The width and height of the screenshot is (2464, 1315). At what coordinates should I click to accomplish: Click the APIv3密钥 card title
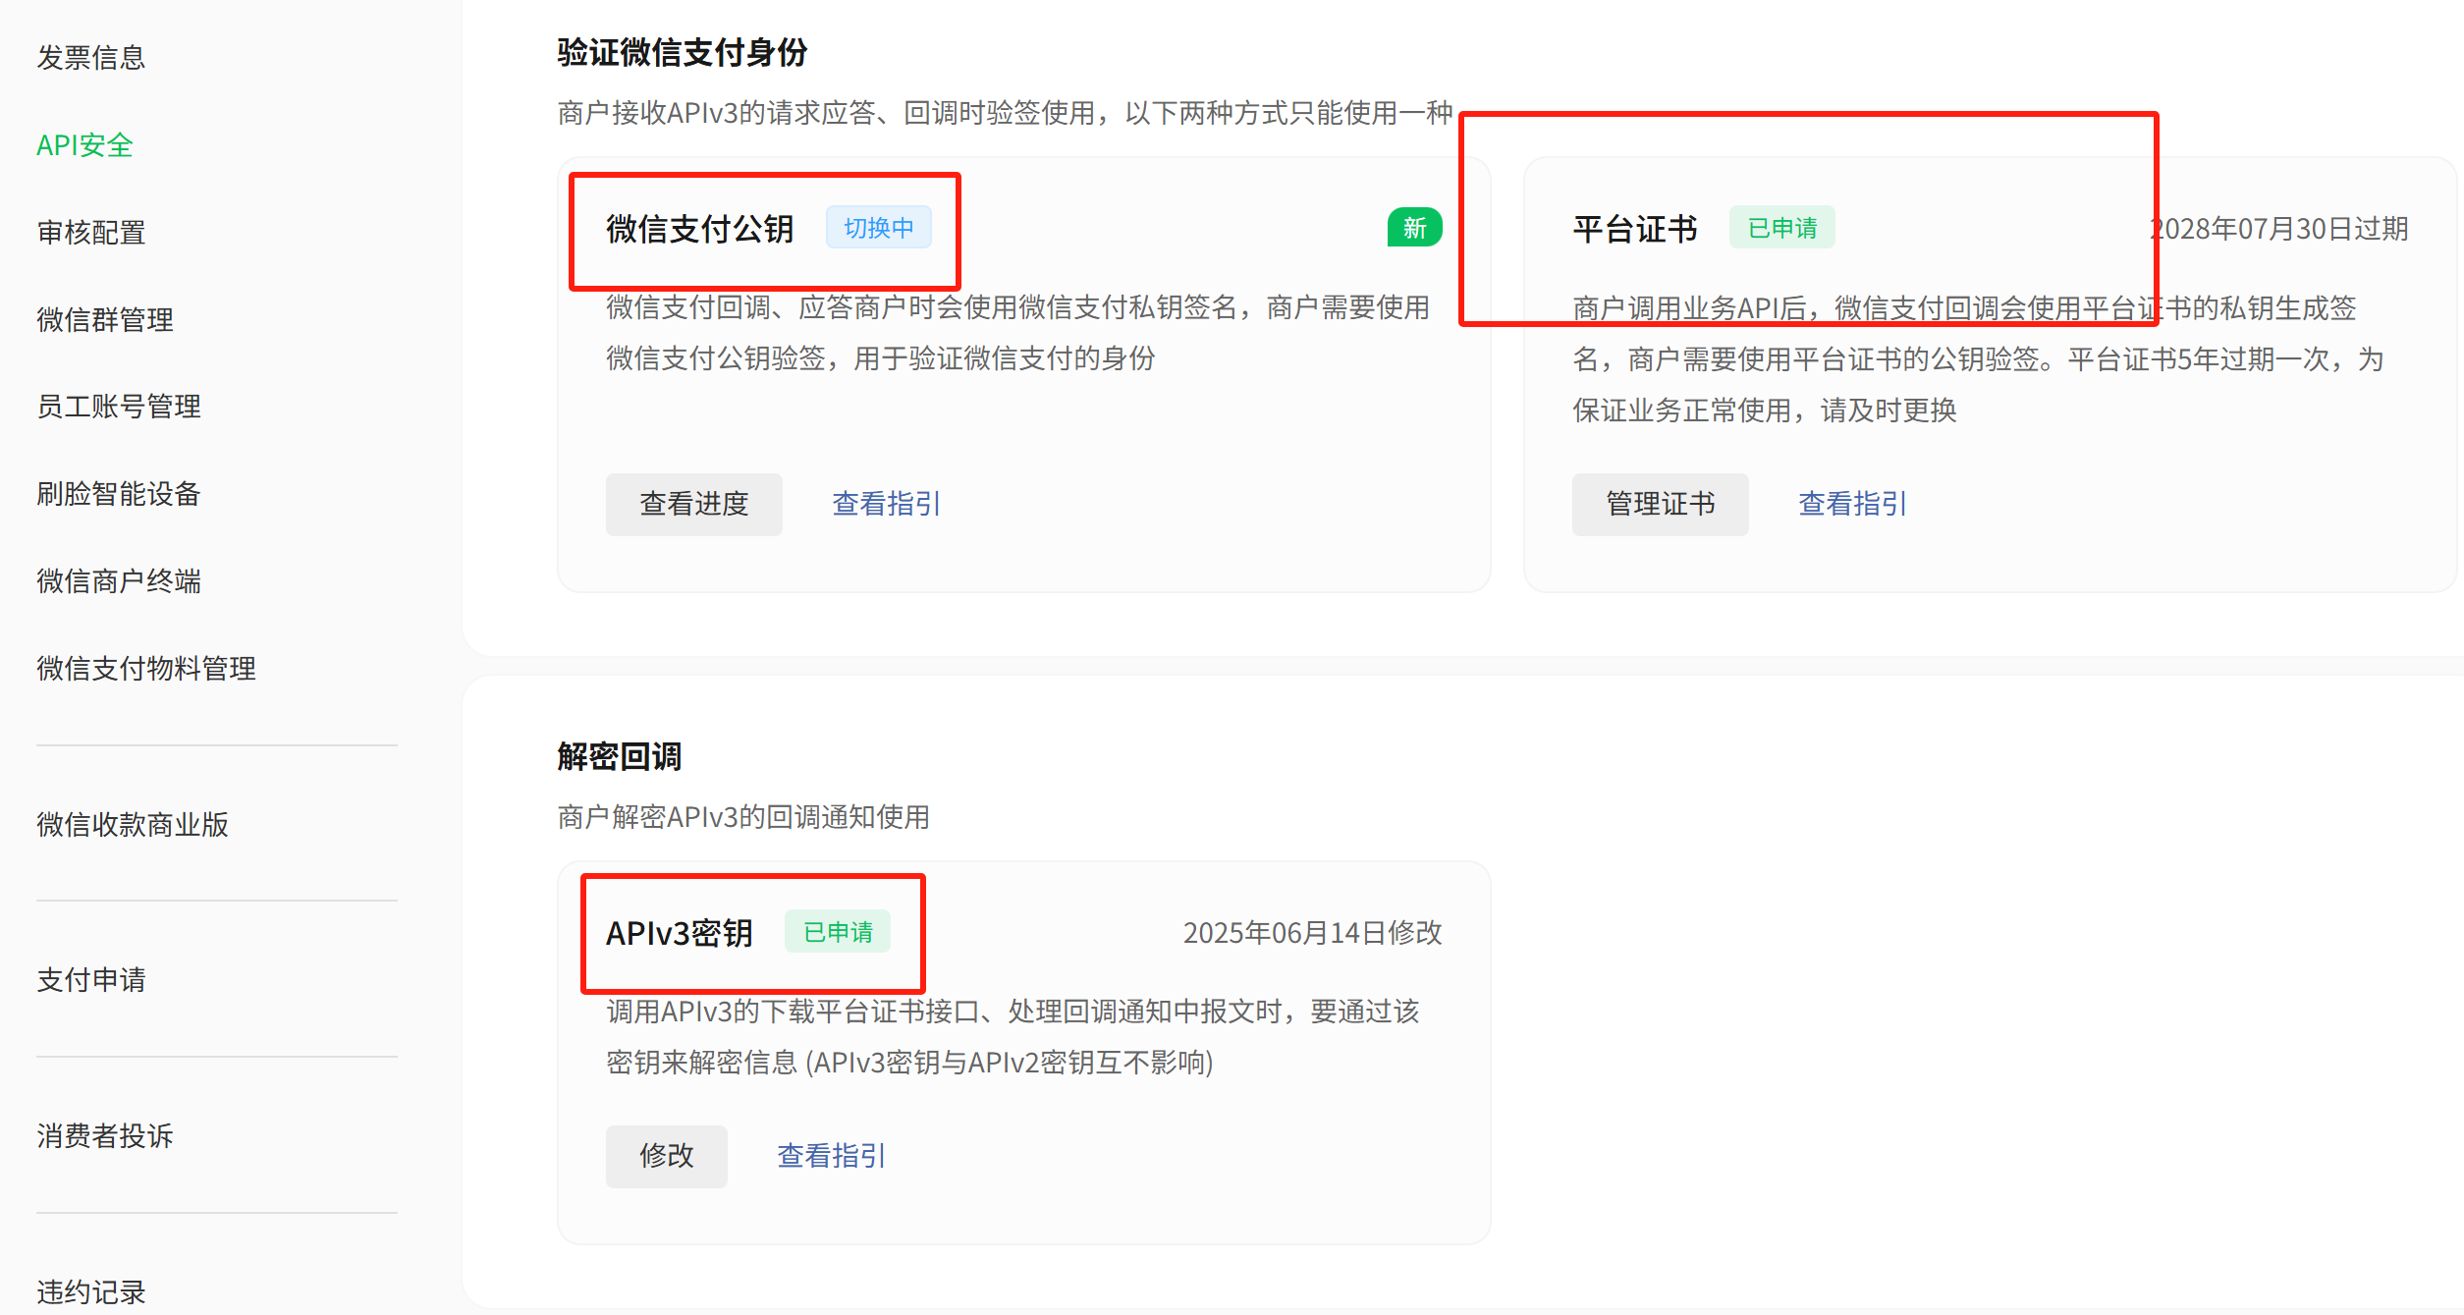[680, 933]
